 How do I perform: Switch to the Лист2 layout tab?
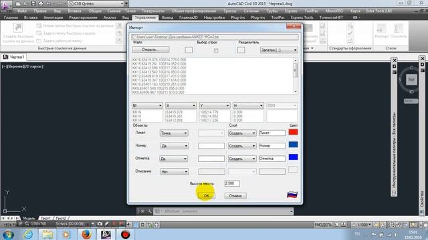click(61, 218)
